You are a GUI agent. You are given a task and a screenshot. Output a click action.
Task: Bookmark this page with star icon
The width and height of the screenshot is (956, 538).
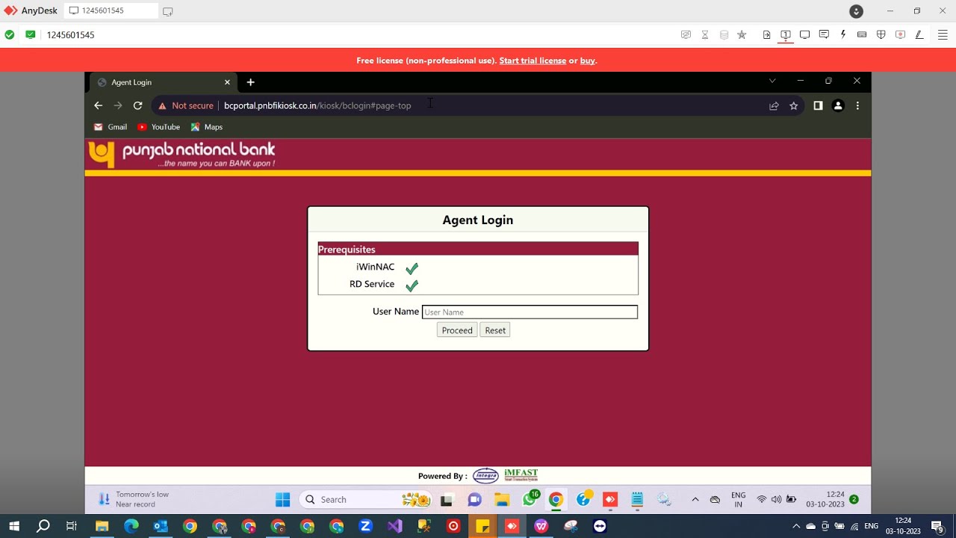[793, 106]
